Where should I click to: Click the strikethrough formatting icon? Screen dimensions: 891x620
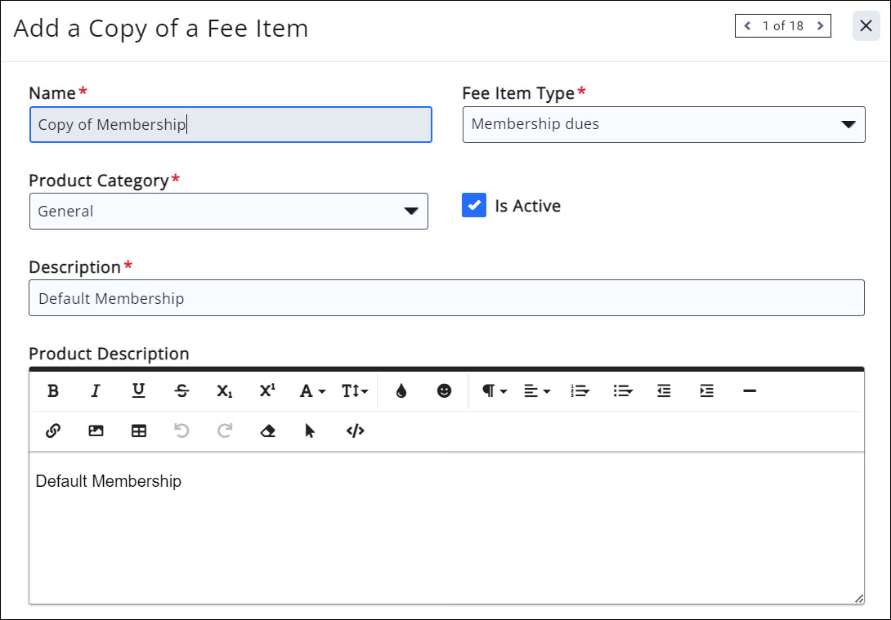(181, 391)
